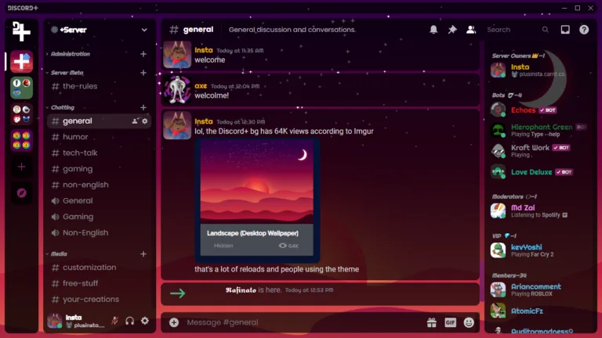Toggle microphone mute
The height and width of the screenshot is (338, 602).
click(114, 321)
